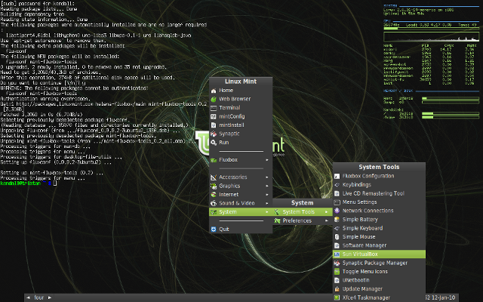The height and width of the screenshot is (302, 483).
Task: Choose Preferences in the System submenu
Action: tap(303, 220)
